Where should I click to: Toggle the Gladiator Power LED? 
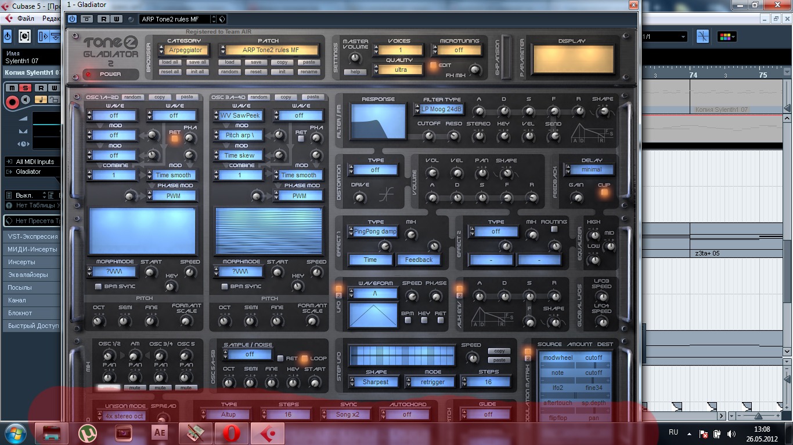click(x=88, y=74)
